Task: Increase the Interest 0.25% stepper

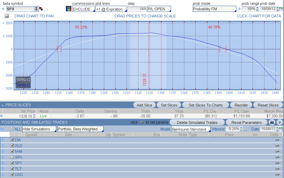Action: 241,128
